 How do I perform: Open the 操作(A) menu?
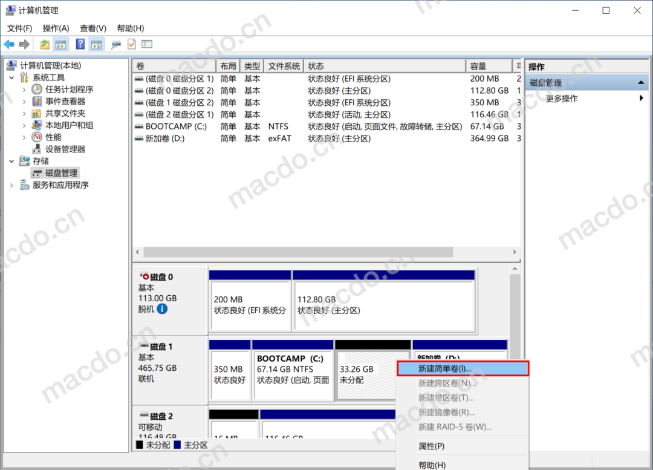(x=56, y=28)
